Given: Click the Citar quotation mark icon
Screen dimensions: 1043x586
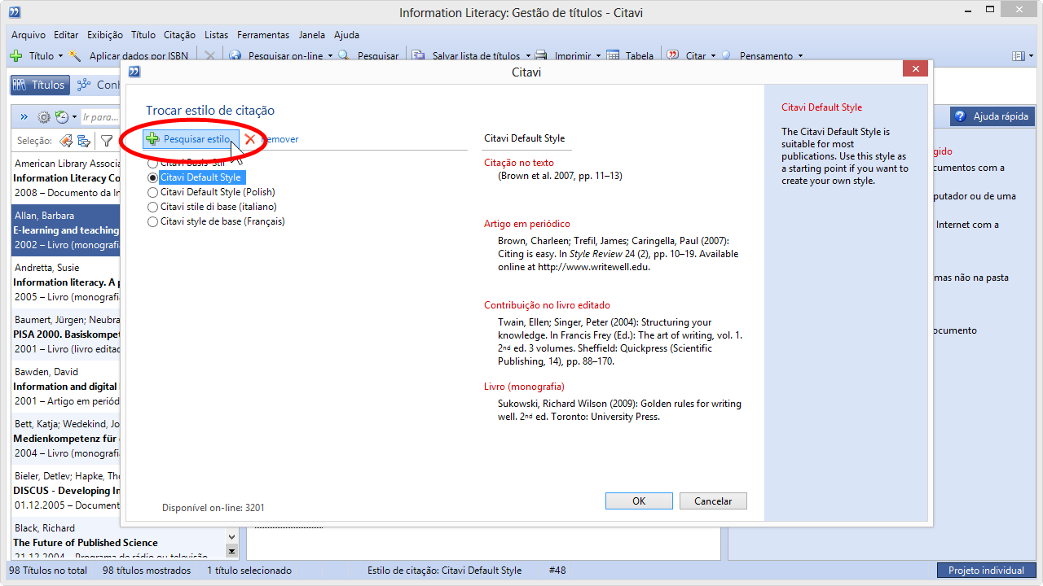Looking at the screenshot, I should pyautogui.click(x=673, y=56).
